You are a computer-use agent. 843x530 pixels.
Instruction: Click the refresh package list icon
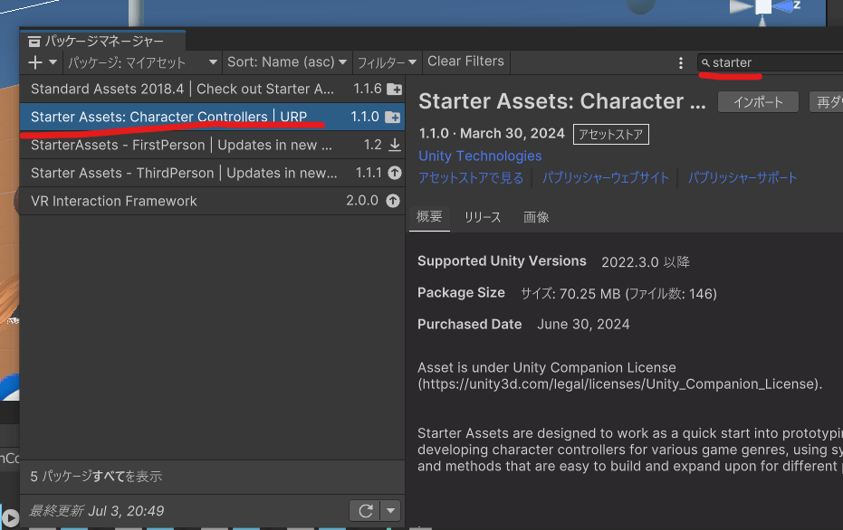point(366,511)
